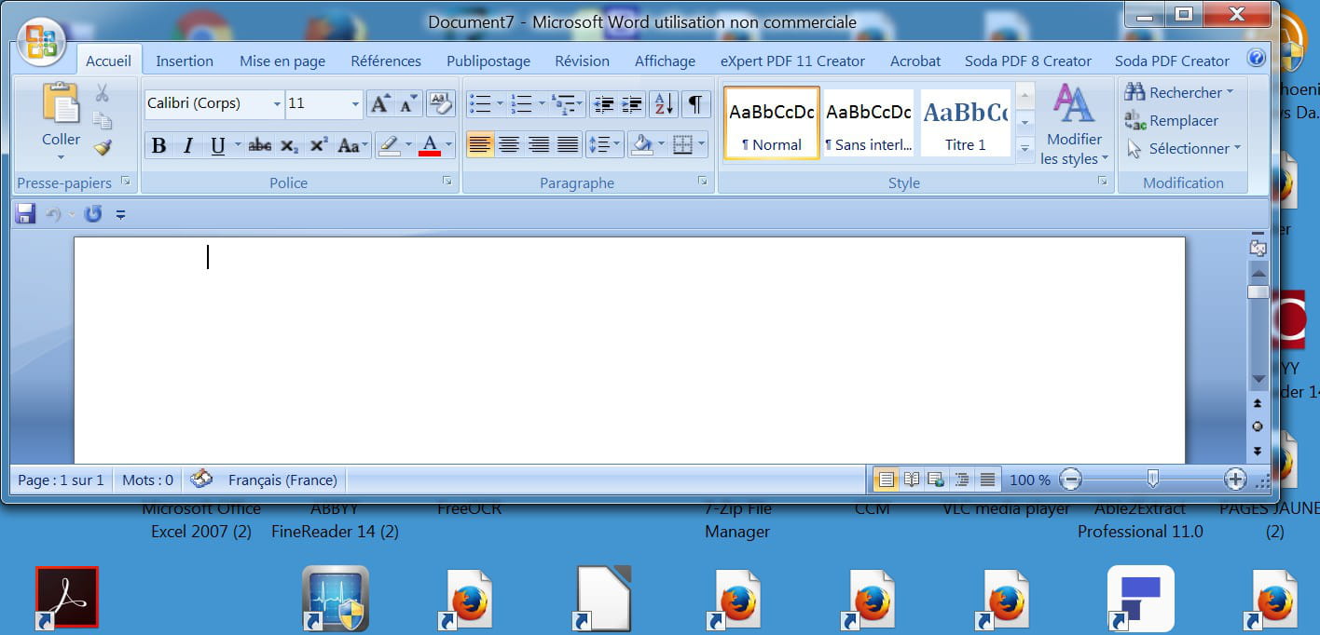Click the Sort A-Z icon

click(x=663, y=103)
